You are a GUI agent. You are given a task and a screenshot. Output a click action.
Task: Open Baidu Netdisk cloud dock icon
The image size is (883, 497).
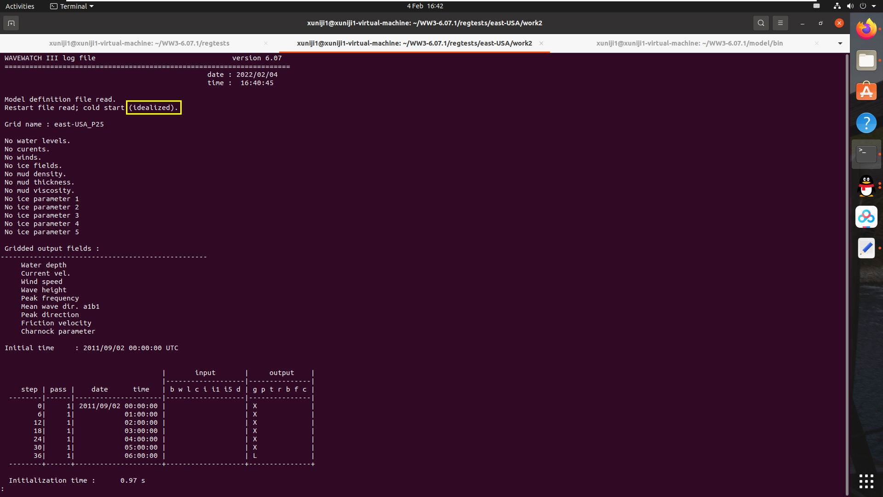click(866, 217)
